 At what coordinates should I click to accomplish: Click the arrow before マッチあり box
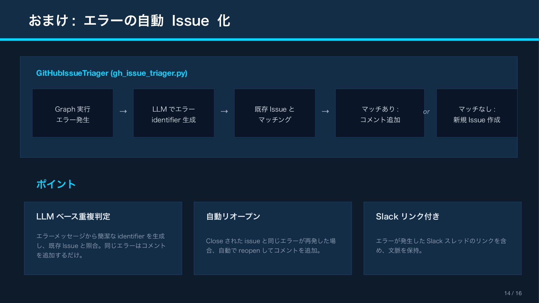(x=325, y=112)
